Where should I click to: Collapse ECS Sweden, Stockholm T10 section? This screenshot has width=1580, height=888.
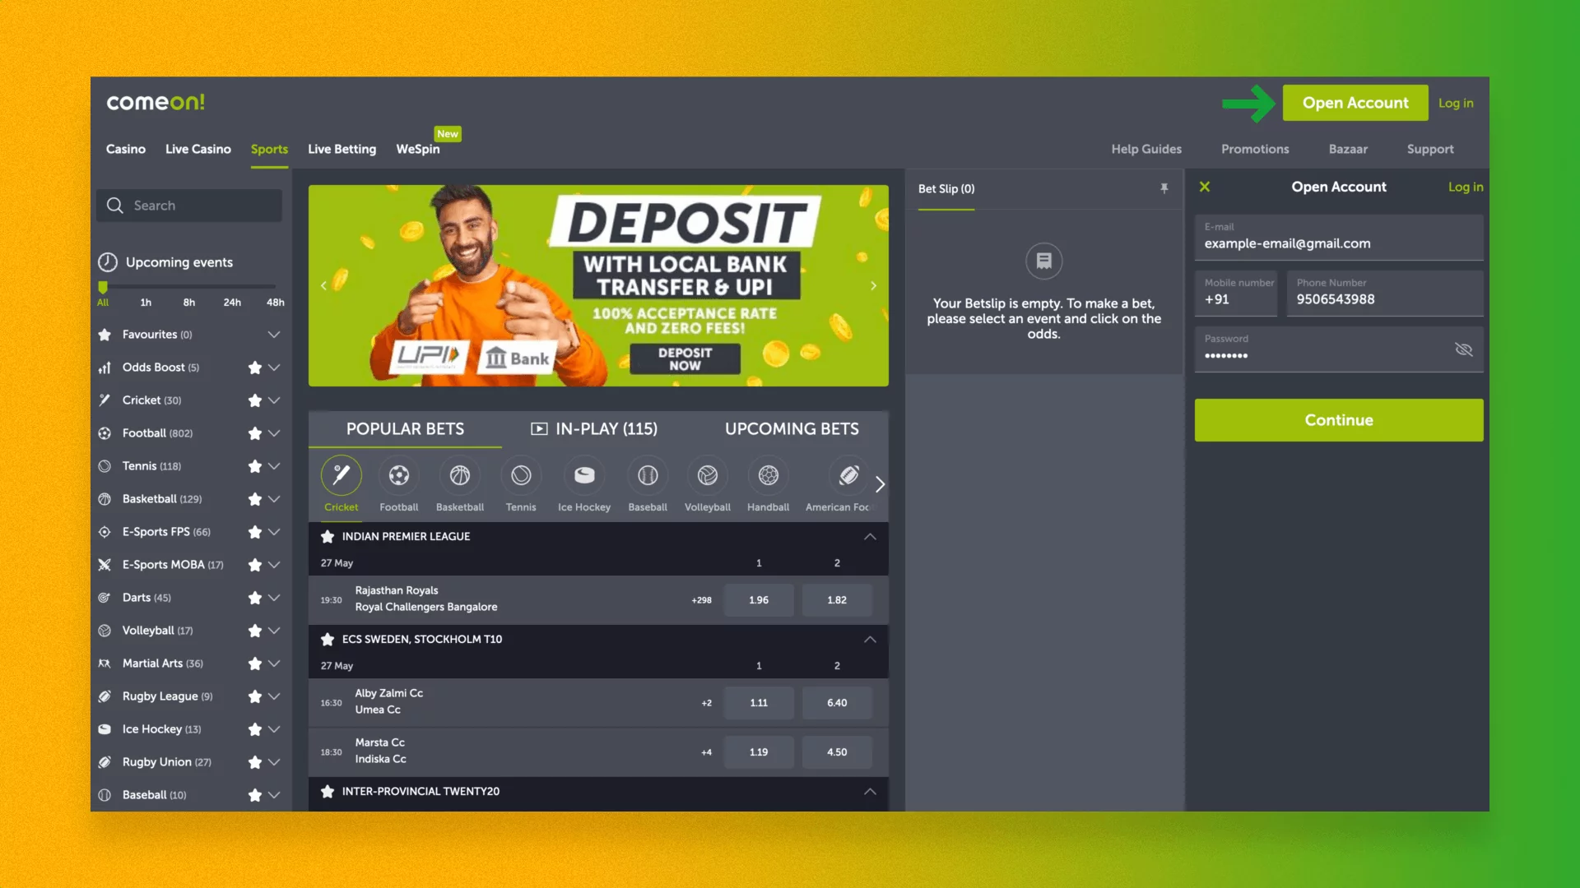click(870, 639)
